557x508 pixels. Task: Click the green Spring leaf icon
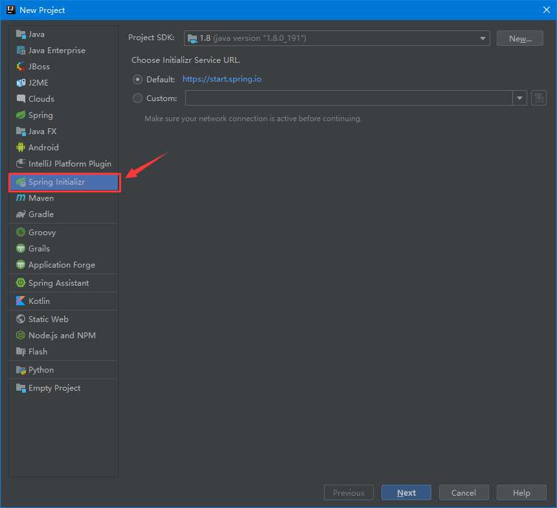coord(21,115)
